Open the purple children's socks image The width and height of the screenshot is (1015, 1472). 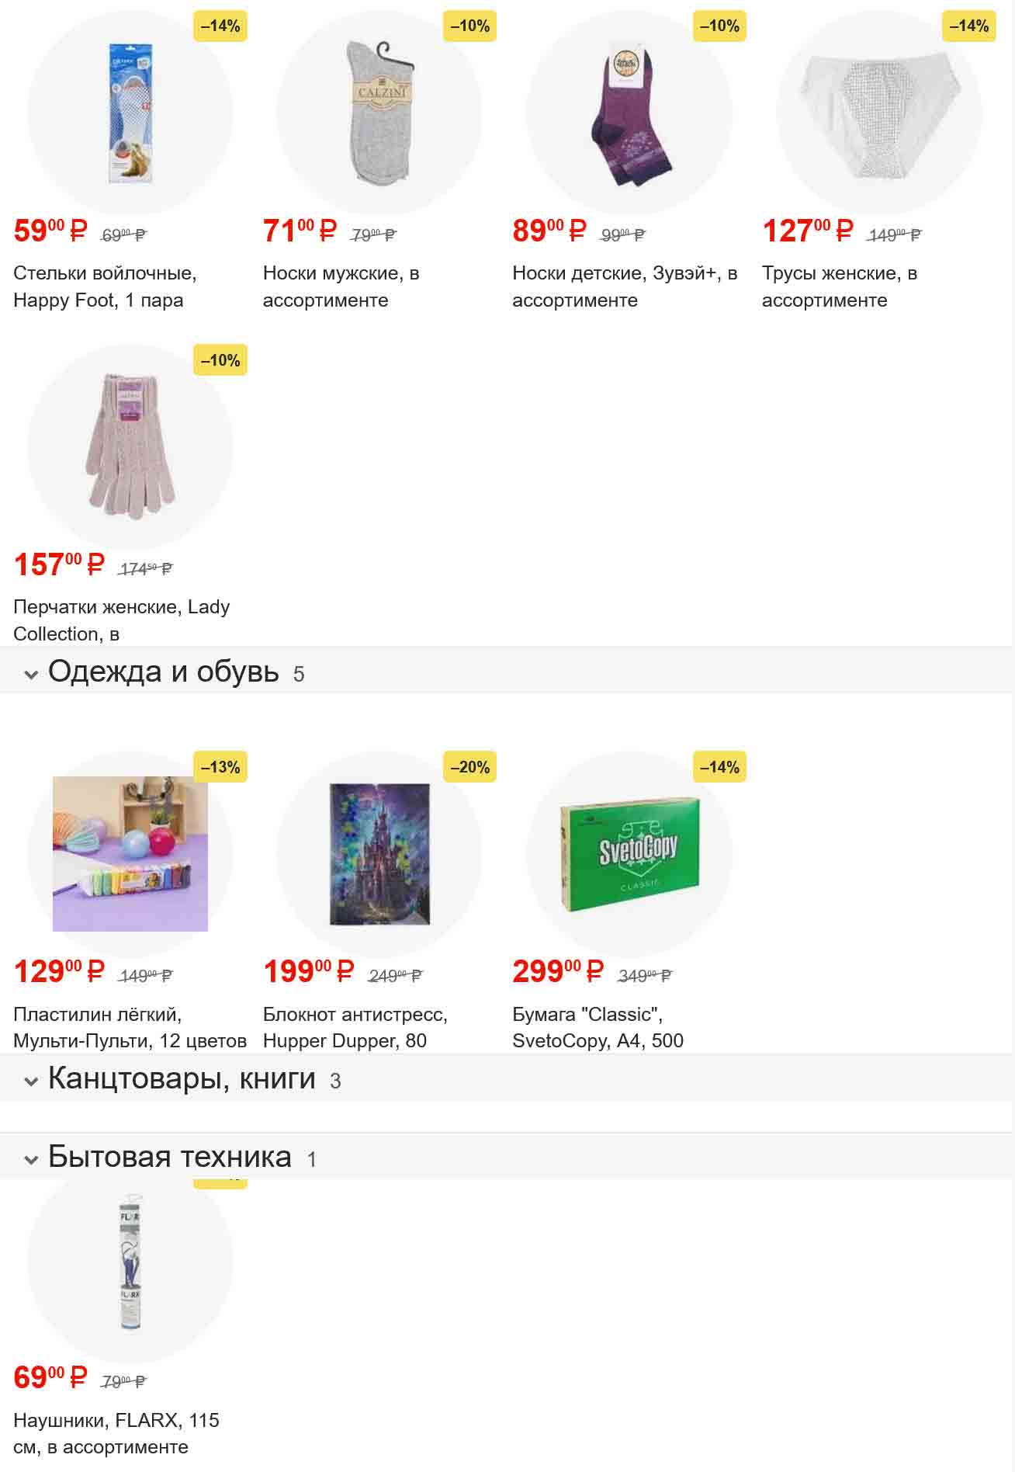(x=629, y=113)
